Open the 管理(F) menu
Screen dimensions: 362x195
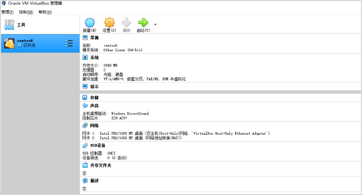point(7,12)
